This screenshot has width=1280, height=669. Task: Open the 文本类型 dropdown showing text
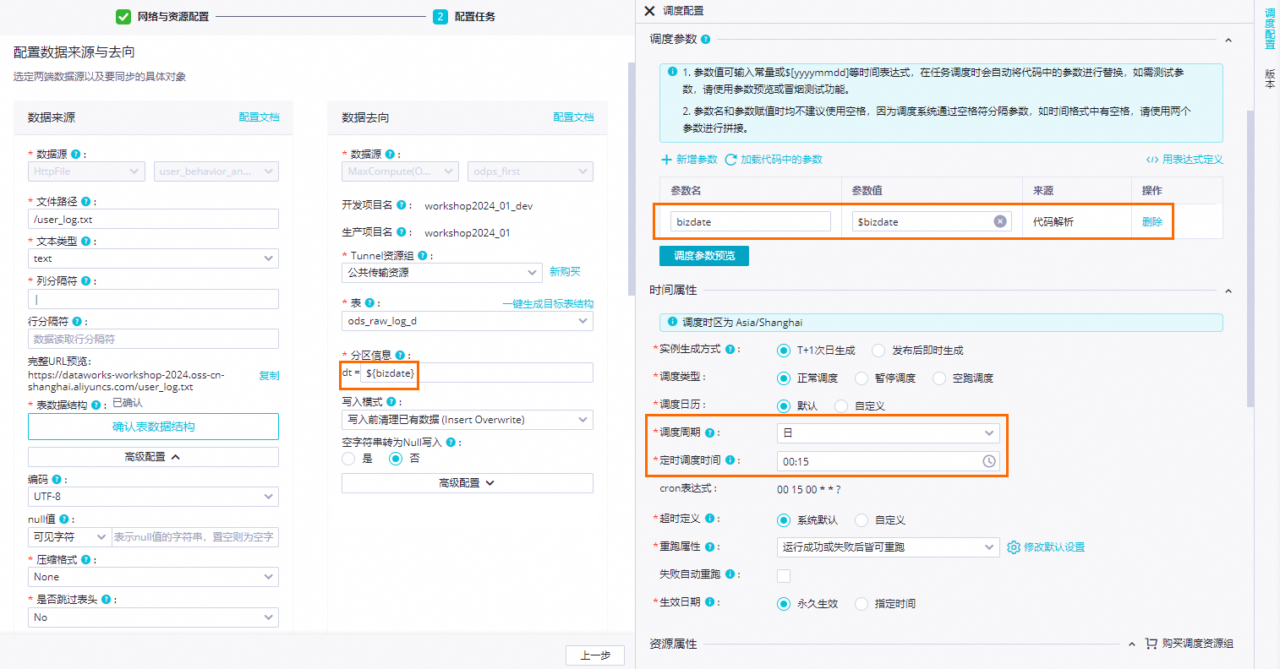[x=153, y=258]
